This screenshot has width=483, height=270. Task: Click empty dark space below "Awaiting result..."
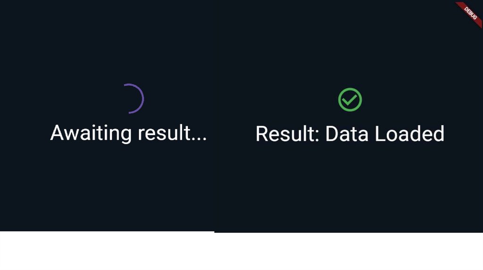128,188
